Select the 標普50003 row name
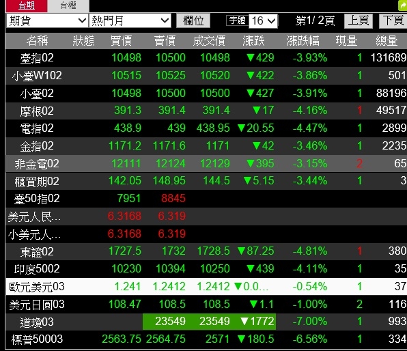Screen dimensions: 407x351 point(37,339)
